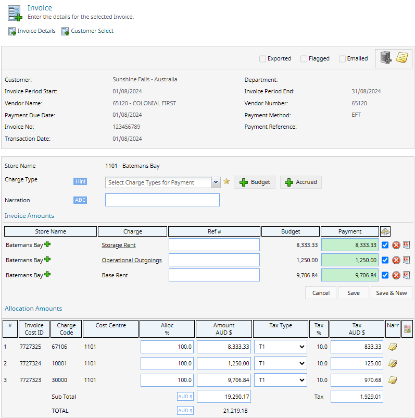Image resolution: width=415 pixels, height=418 pixels.
Task: Edit the 970.68 tax amount field
Action: click(x=357, y=380)
